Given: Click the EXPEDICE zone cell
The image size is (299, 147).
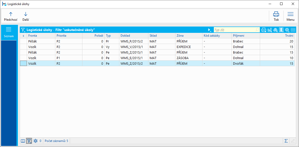Looking at the screenshot, I should click(x=189, y=47).
